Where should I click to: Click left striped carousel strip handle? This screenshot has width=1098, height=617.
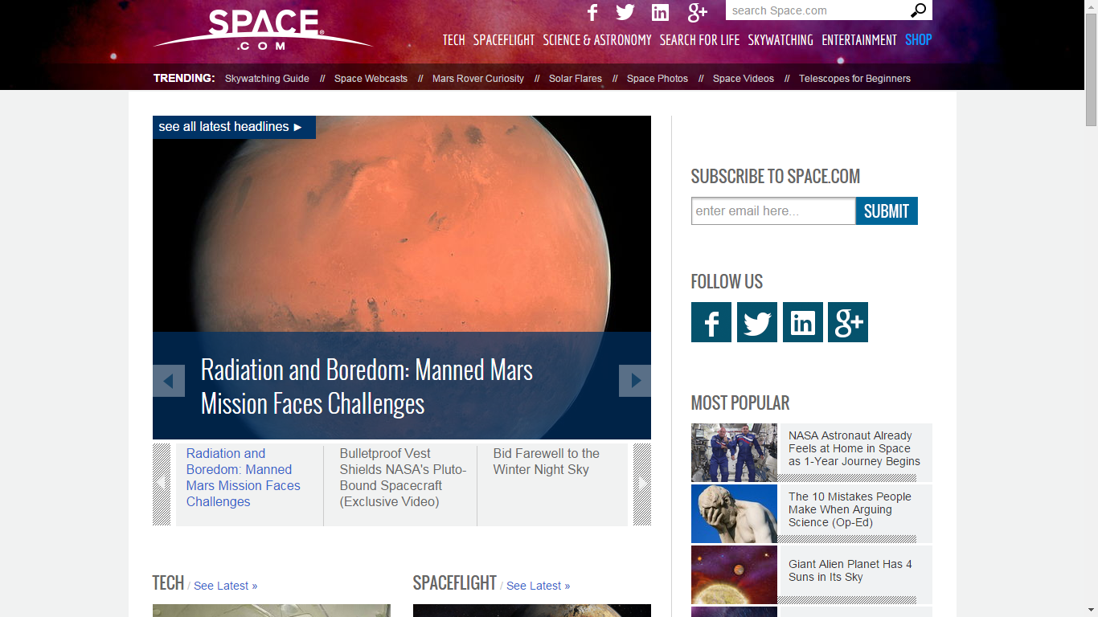click(x=162, y=484)
